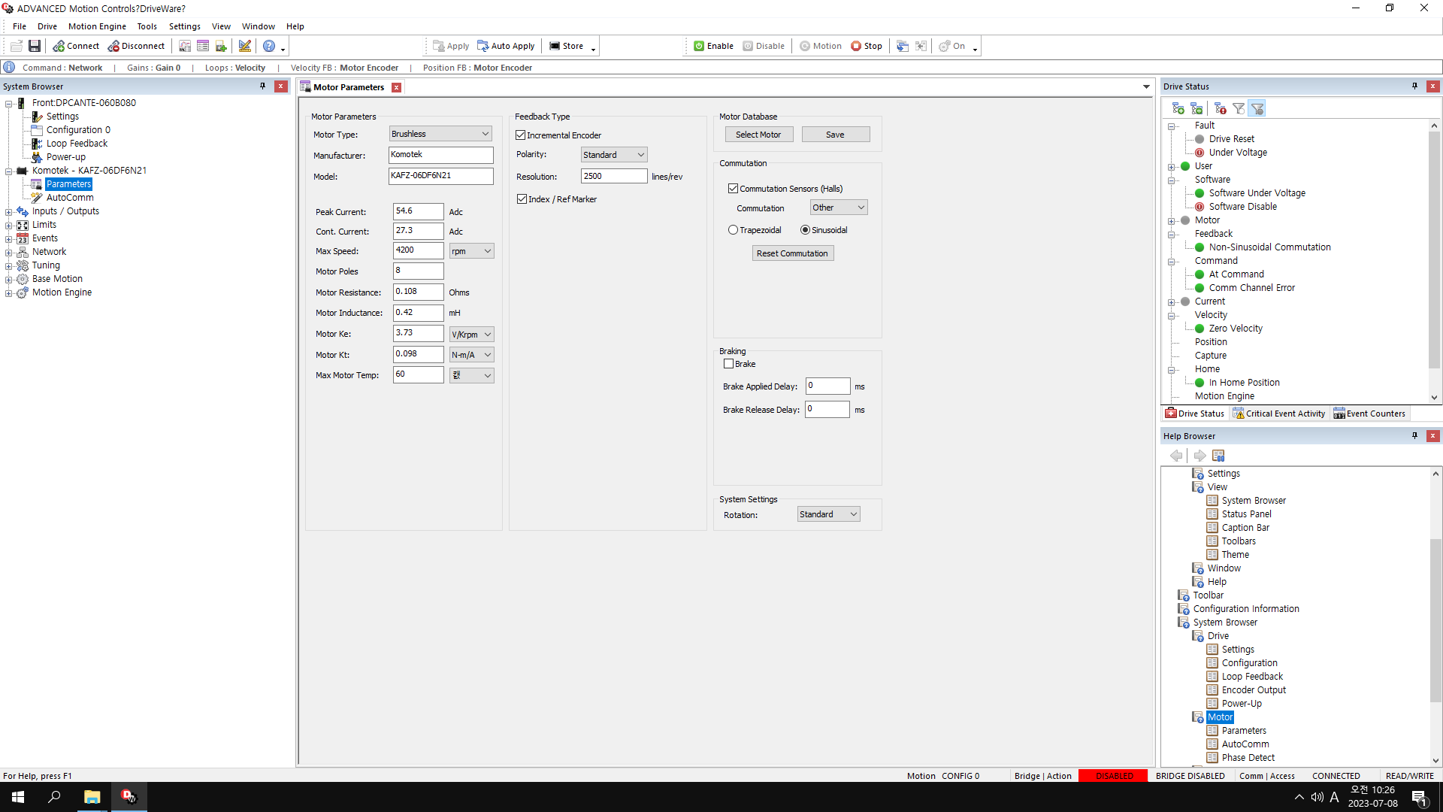
Task: Click the blue help question mark icon
Action: 269,46
